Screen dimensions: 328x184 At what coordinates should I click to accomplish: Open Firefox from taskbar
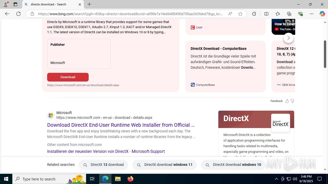(x=130, y=179)
